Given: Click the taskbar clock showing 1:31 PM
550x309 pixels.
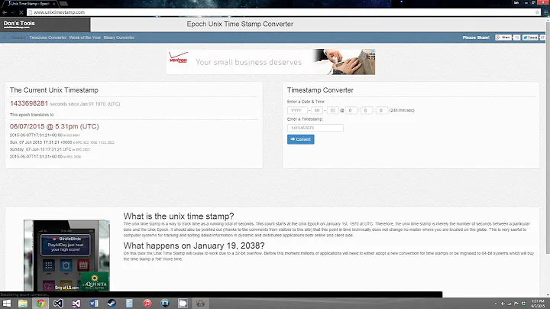Looking at the screenshot, I should (x=538, y=304).
